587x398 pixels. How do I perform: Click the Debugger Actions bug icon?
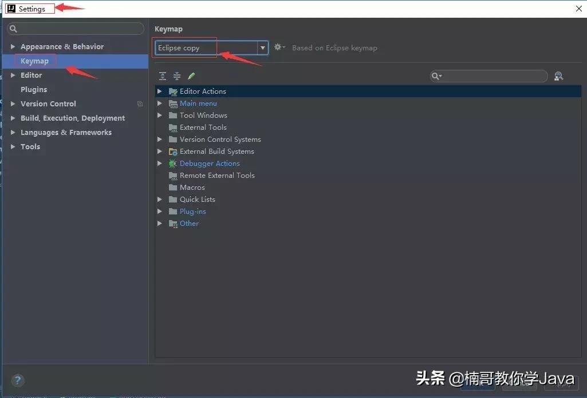[172, 163]
